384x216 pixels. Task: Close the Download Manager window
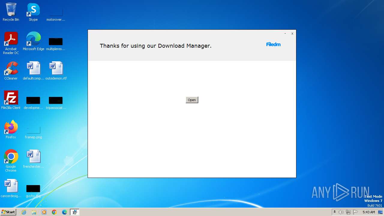pos(292,34)
